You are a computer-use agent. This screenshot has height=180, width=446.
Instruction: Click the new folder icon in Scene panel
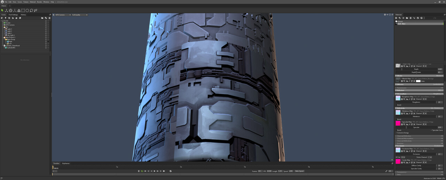[x=42, y=18]
